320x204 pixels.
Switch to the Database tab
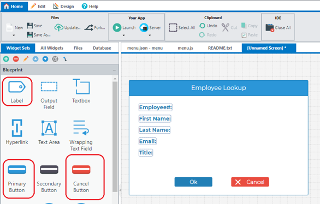coord(102,48)
